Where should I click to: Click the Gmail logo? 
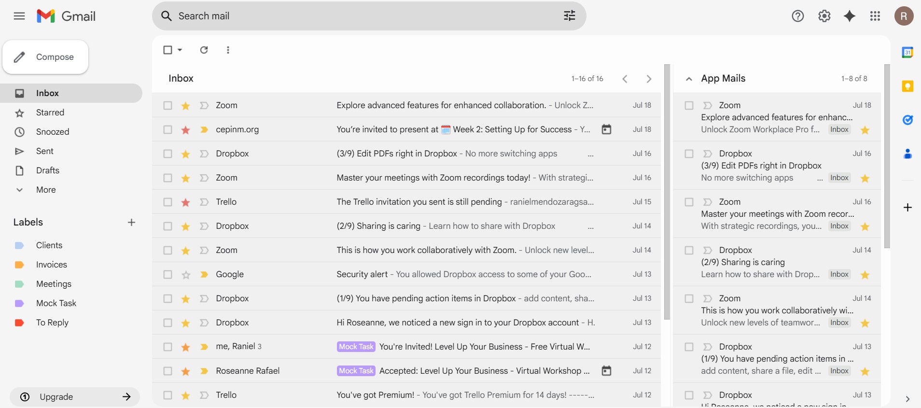[x=66, y=16]
